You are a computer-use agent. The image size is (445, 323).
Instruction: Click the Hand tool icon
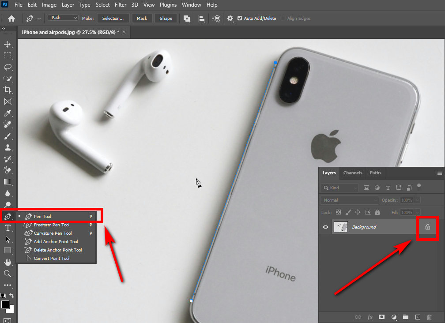coord(8,263)
